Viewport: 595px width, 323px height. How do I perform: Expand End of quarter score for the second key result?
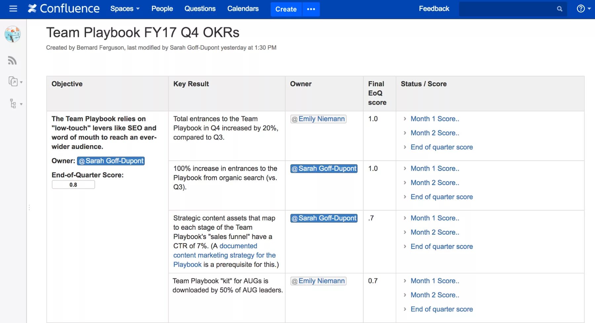pos(441,197)
